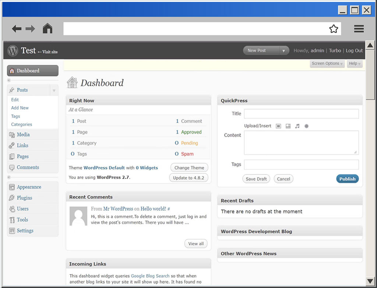Insert an image via QuickPress icon

point(278,126)
